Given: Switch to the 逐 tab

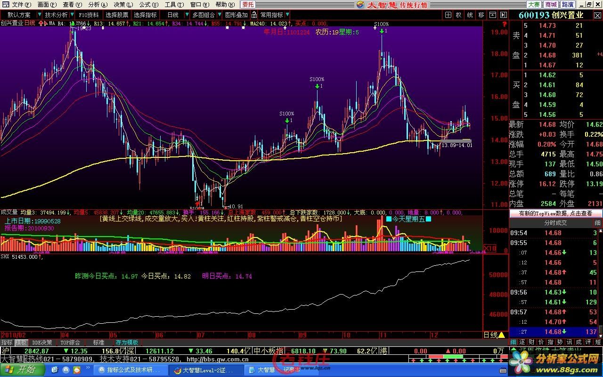Looking at the screenshot, I should [522, 342].
